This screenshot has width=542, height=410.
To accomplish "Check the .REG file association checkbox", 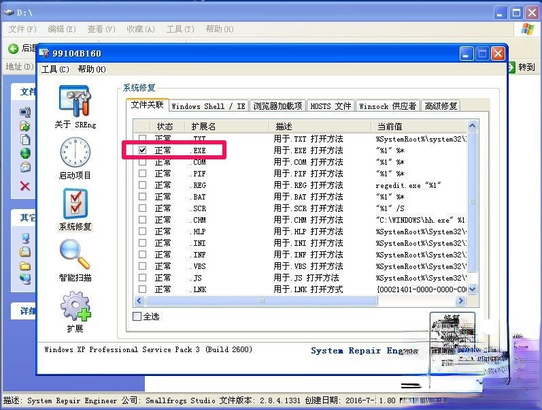I will click(142, 185).
